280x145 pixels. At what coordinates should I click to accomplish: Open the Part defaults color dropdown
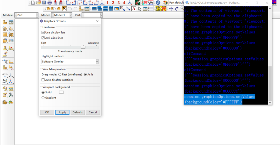pos(176,3)
